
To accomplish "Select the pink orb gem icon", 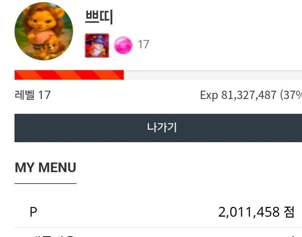I will click(123, 45).
